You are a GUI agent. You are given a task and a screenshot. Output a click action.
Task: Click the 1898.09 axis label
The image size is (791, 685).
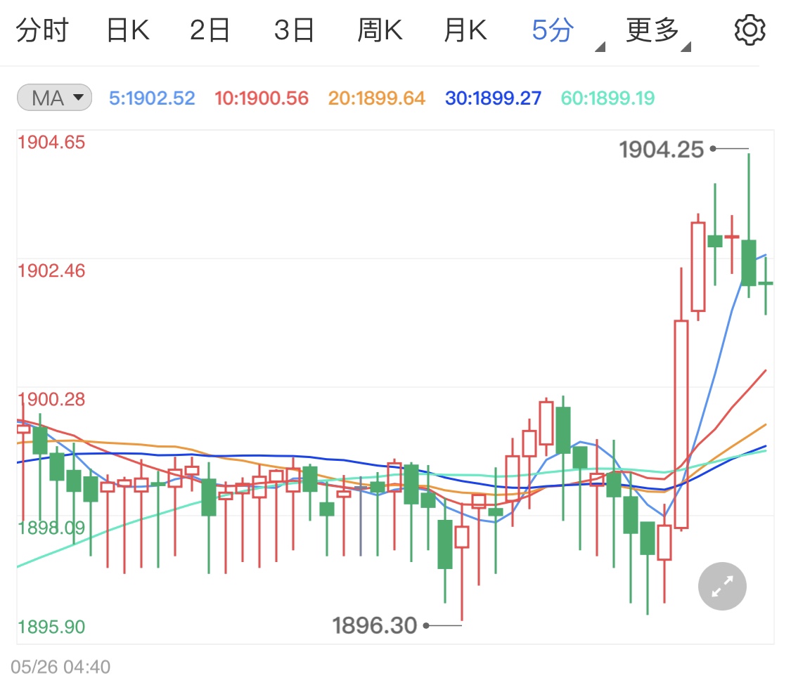[51, 528]
